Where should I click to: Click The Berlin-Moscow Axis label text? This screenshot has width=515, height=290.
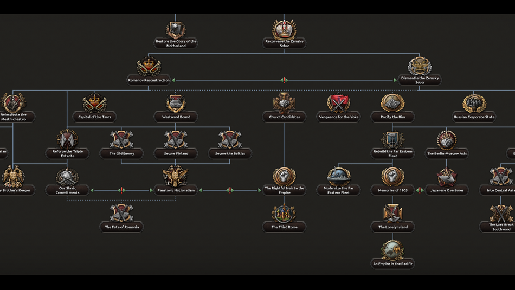coord(447,154)
